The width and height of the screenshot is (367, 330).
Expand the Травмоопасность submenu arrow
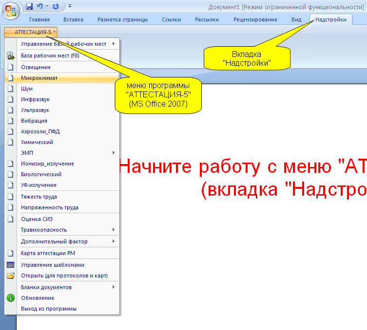(114, 230)
